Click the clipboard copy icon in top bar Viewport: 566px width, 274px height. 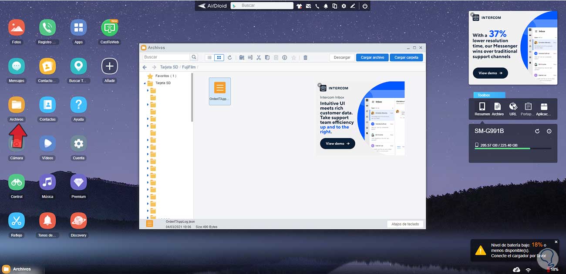coord(334,6)
